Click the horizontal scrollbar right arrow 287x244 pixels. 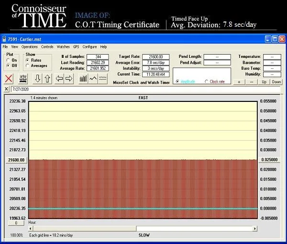coord(255,228)
